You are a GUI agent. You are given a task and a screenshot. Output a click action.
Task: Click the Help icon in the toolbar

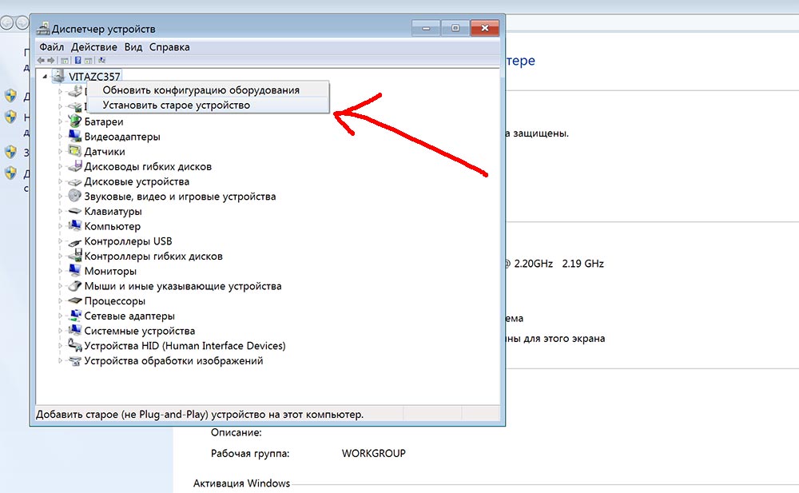coord(78,60)
